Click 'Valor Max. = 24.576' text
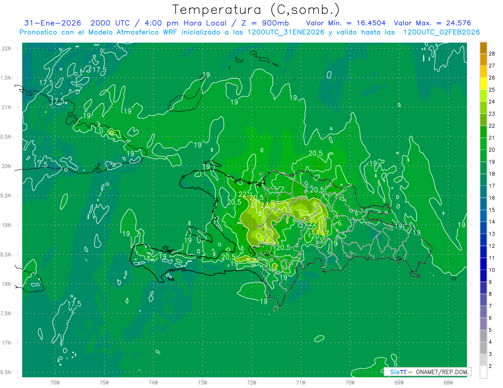 click(x=433, y=23)
